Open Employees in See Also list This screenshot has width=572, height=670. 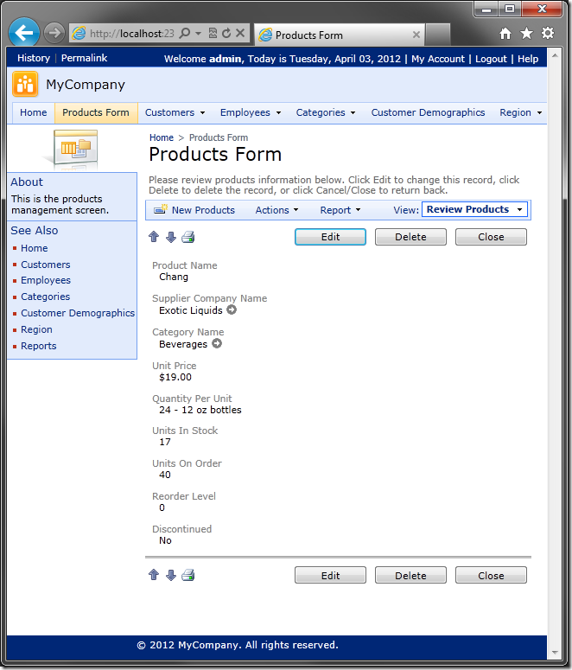tap(46, 280)
